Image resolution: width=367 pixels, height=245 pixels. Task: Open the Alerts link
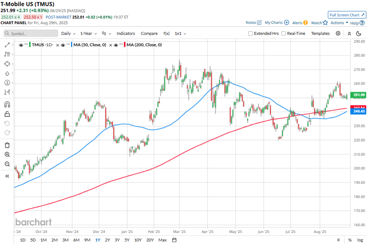pos(297,23)
